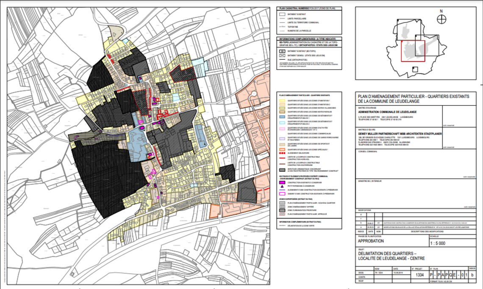Screen dimensions: 483x289
Task: Click the 'Zones d'habitation 1' yellow swatch
Action: [282, 101]
